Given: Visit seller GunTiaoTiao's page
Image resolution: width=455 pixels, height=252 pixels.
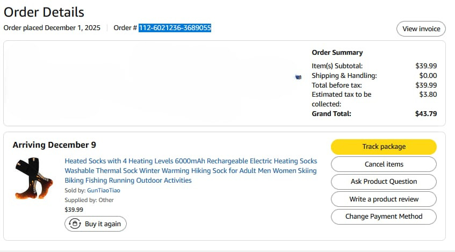Looking at the screenshot, I should [104, 190].
